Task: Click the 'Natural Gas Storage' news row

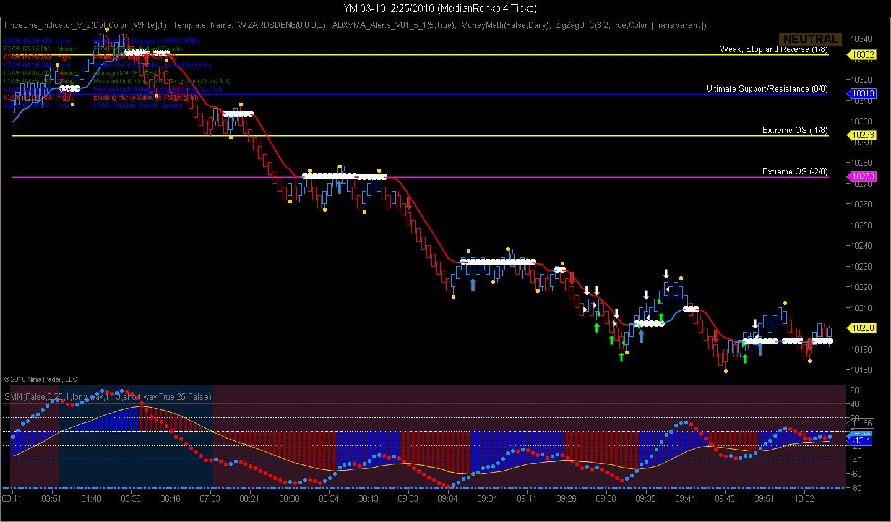Action: pos(101,41)
